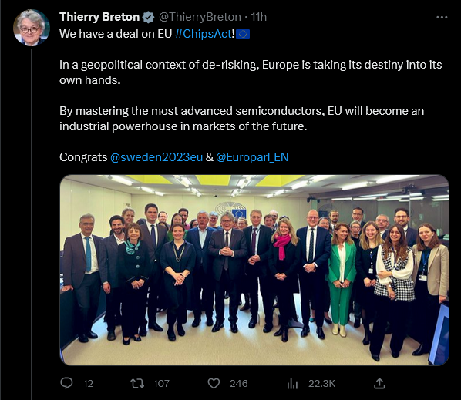Enlarge the group photo image

pos(254,270)
